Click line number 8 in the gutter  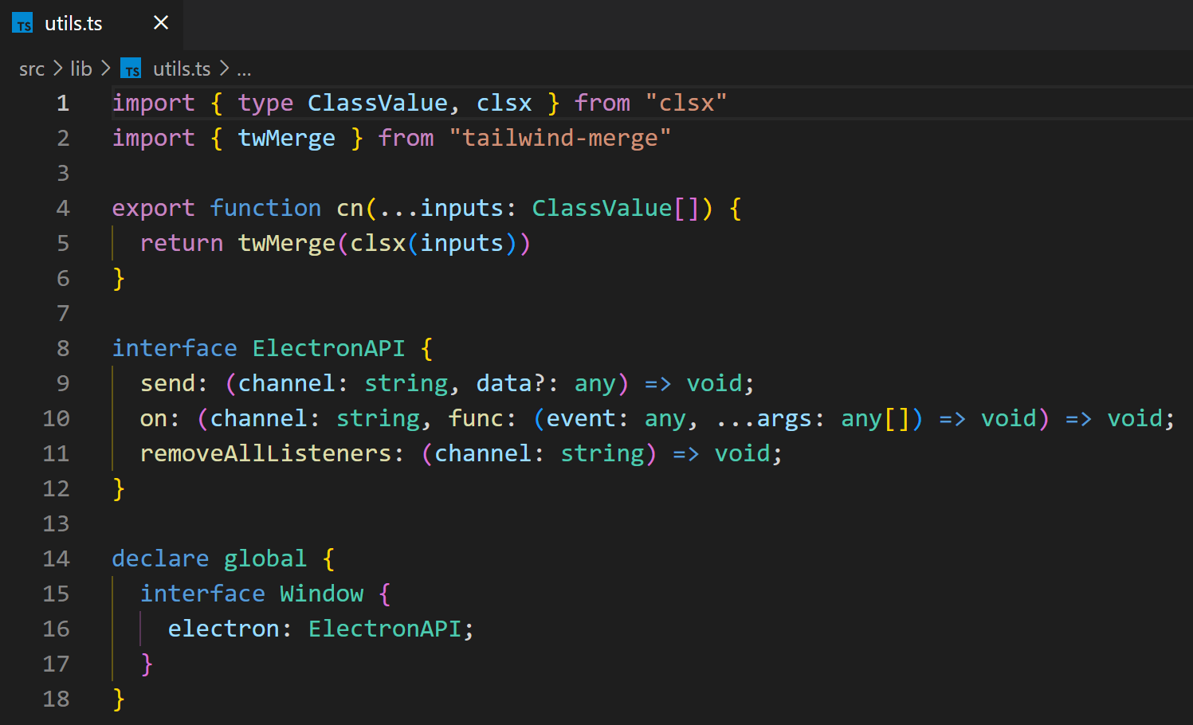click(x=63, y=348)
